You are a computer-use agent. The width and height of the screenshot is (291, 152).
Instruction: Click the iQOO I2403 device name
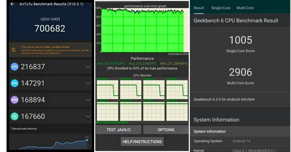coord(50,19)
